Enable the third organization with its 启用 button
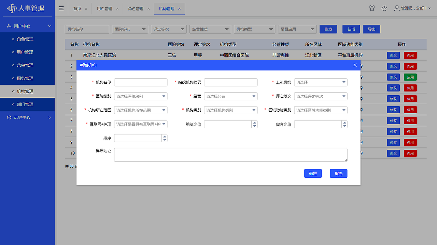 click(410, 77)
